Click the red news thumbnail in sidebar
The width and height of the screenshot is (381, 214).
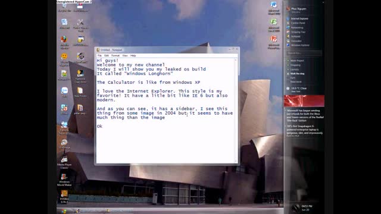point(304,101)
